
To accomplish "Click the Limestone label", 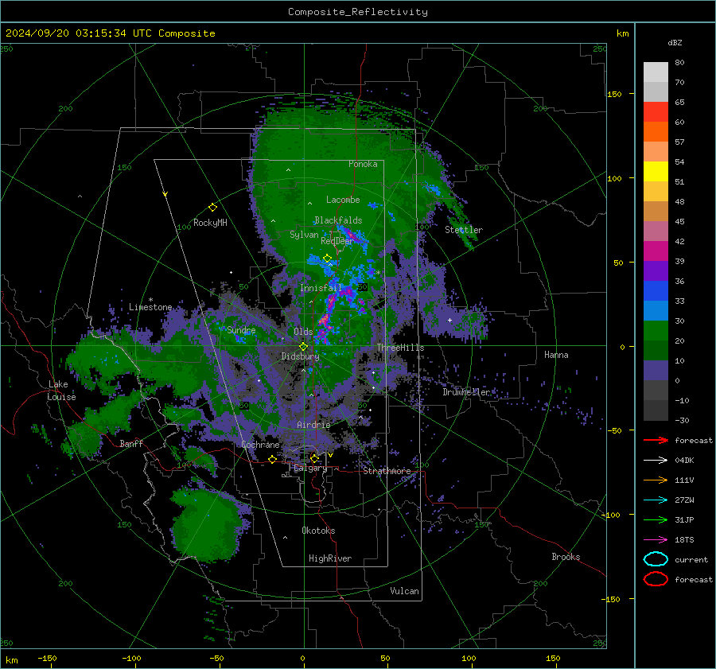I will [x=150, y=307].
